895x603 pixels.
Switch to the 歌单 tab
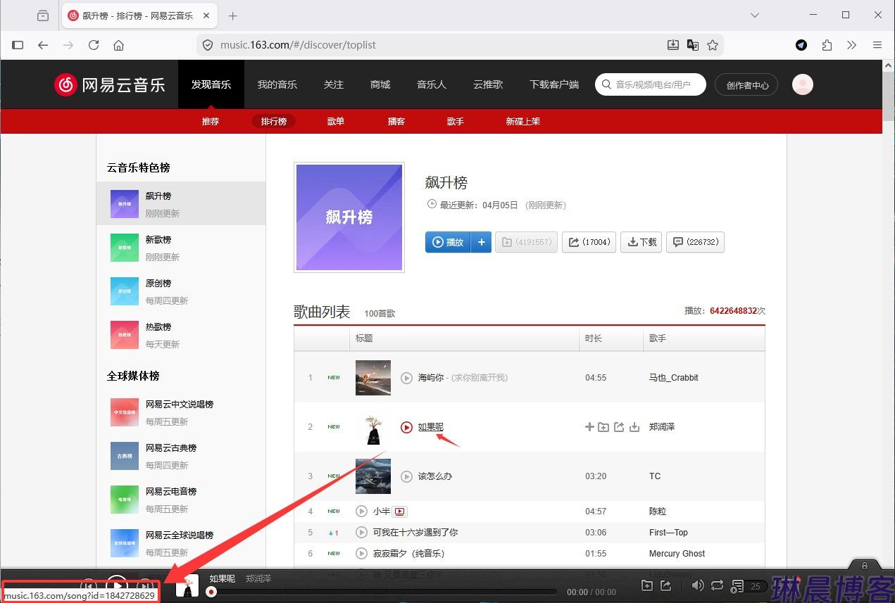[336, 121]
